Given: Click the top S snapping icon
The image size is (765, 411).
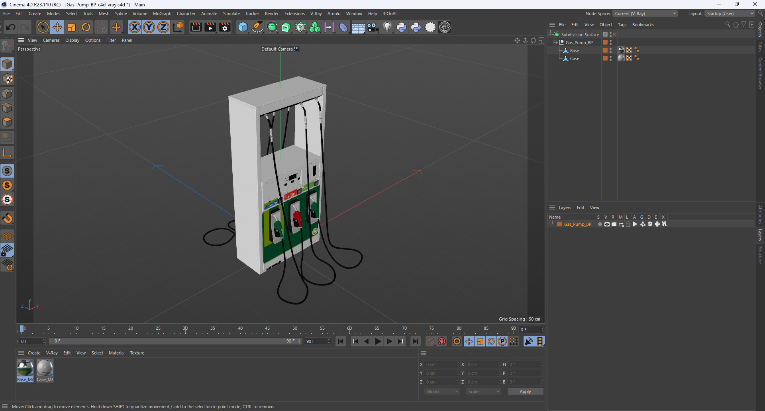Looking at the screenshot, I should 7,171.
